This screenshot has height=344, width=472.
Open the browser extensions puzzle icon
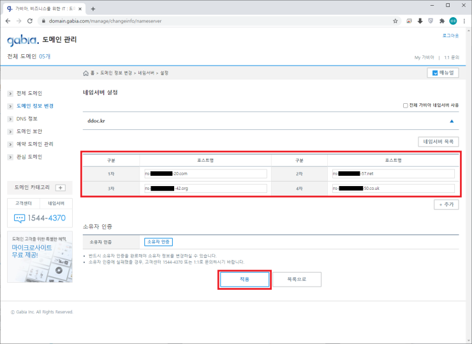coord(442,20)
